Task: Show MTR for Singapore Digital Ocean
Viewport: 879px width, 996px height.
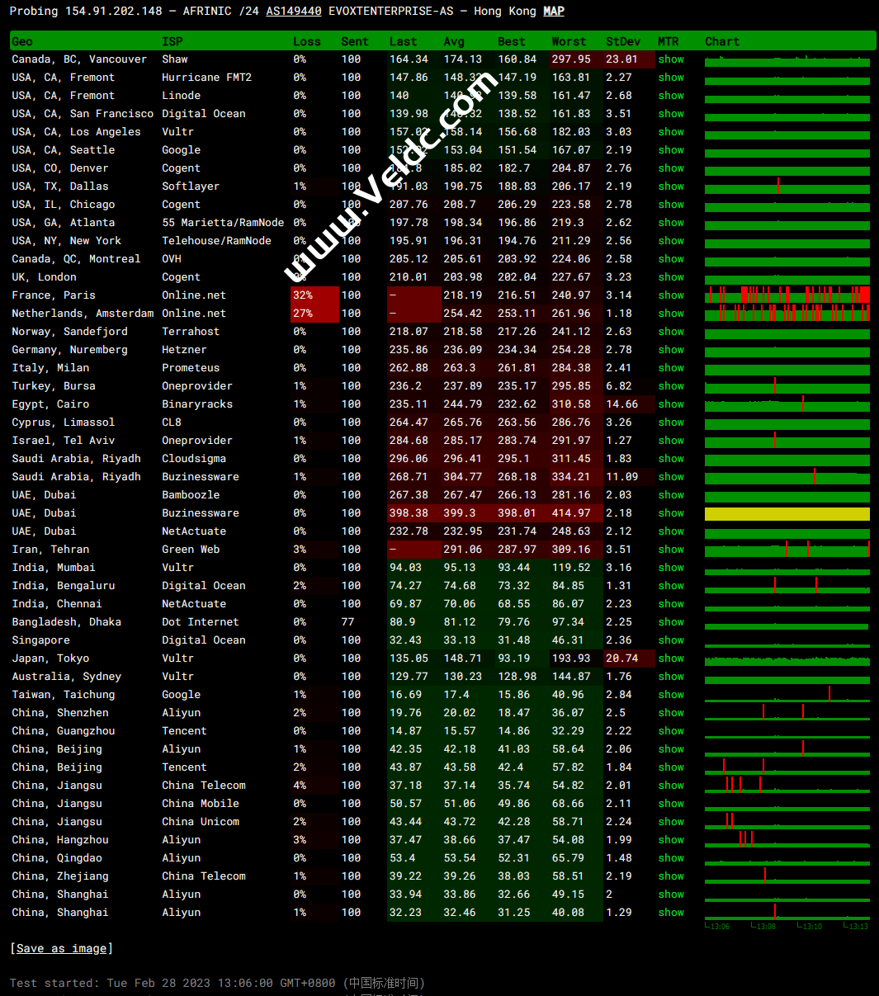Action: click(x=671, y=640)
